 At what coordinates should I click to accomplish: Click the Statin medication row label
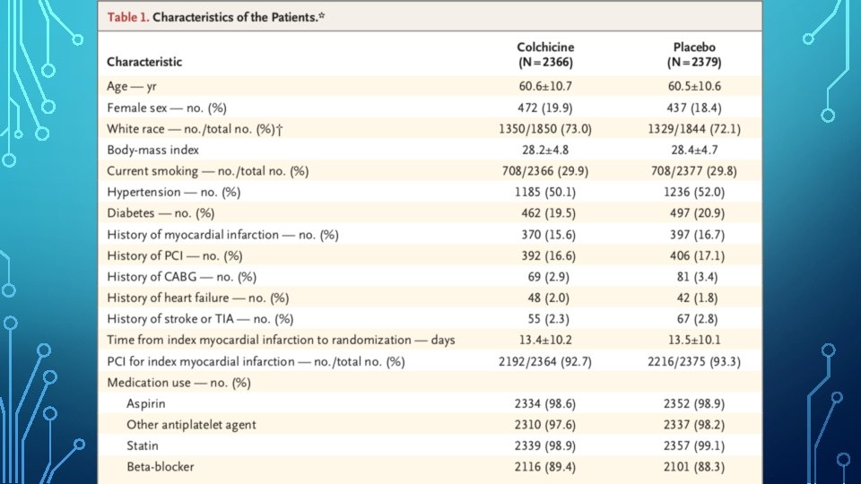tap(142, 445)
